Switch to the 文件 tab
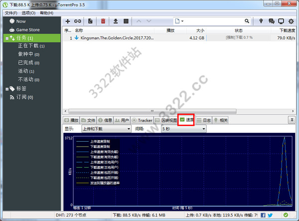This screenshot has height=221, width=299. click(x=88, y=120)
